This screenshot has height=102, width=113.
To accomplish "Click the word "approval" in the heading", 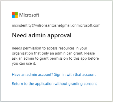I will [59, 36].
